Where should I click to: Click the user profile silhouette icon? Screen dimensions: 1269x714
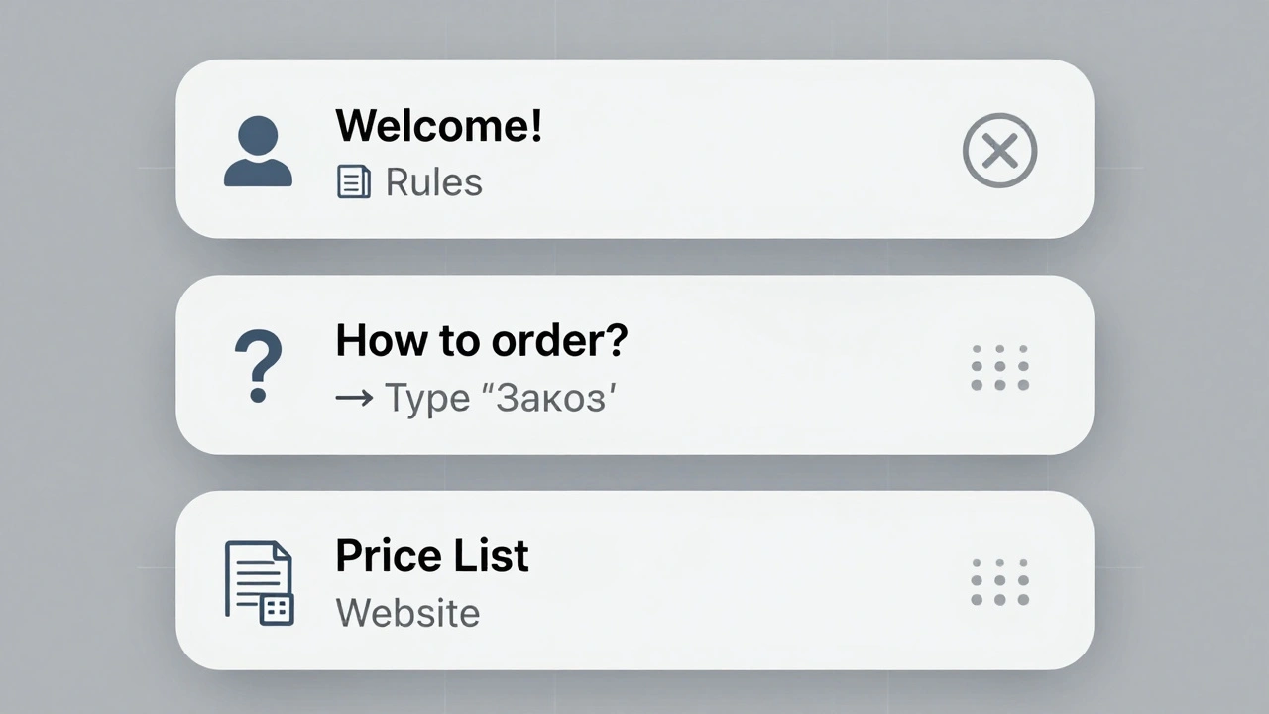258,152
